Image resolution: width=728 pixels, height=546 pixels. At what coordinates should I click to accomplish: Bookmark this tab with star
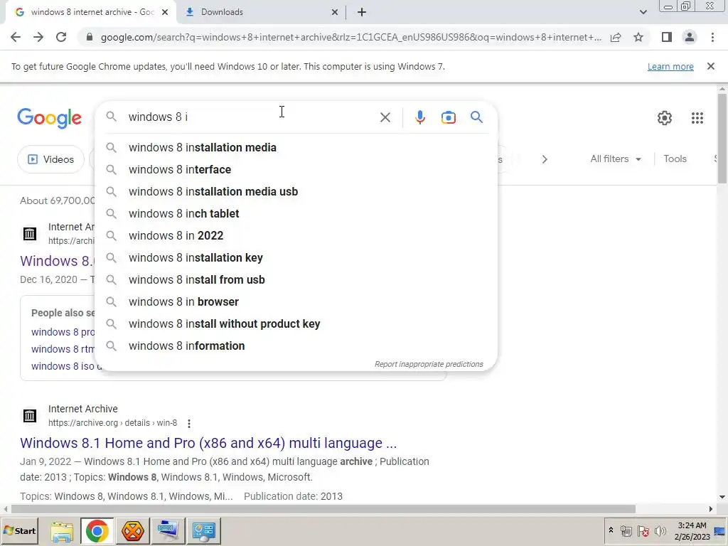(x=638, y=37)
